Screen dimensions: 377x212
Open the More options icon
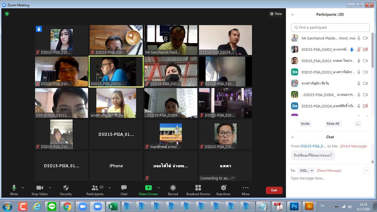click(245, 188)
